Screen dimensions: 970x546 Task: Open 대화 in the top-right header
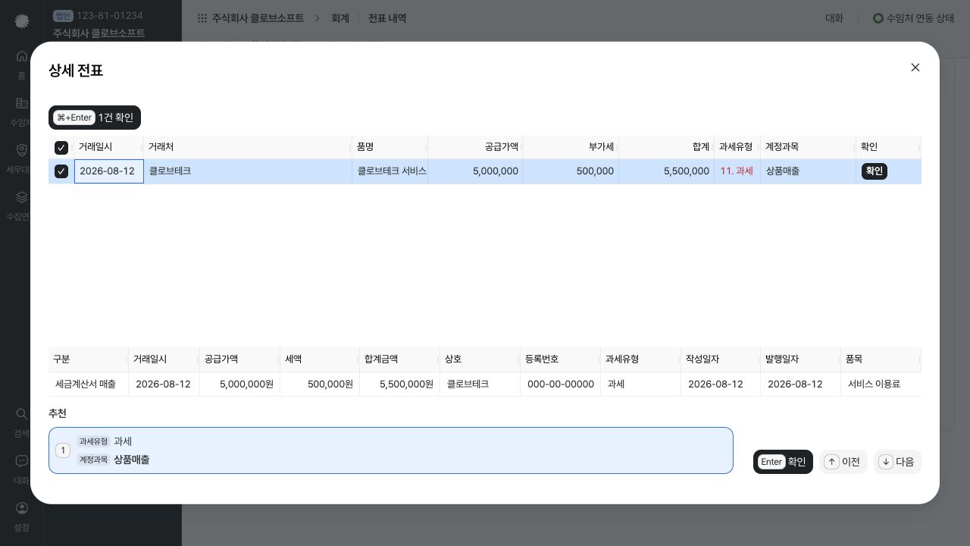[834, 18]
